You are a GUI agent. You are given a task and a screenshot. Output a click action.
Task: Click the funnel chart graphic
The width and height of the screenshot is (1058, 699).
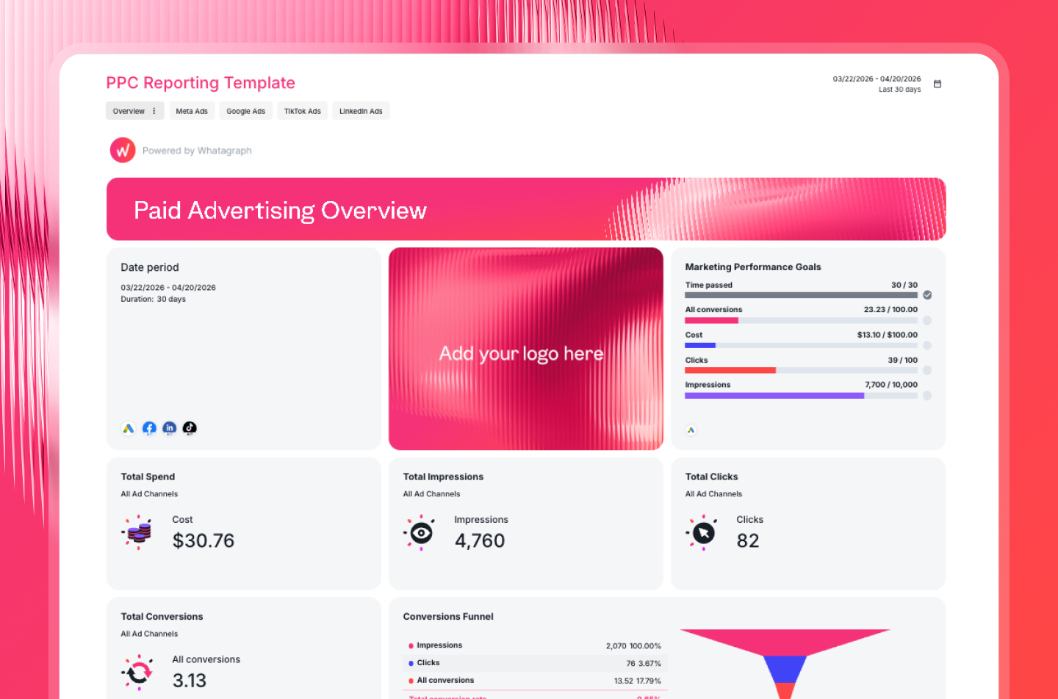click(785, 664)
